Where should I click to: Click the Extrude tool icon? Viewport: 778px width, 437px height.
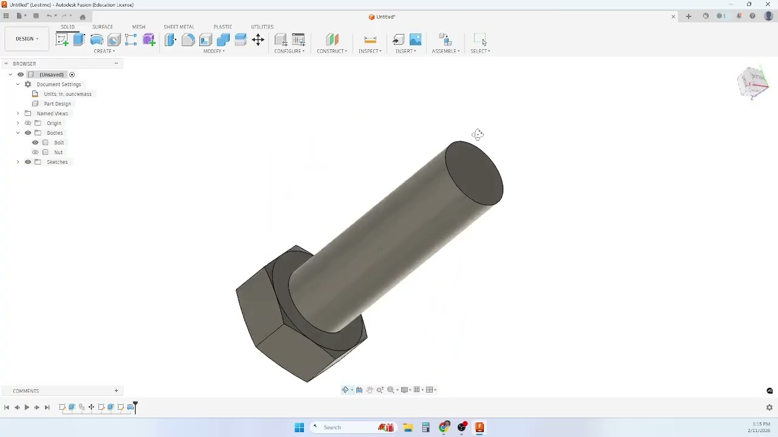click(79, 40)
